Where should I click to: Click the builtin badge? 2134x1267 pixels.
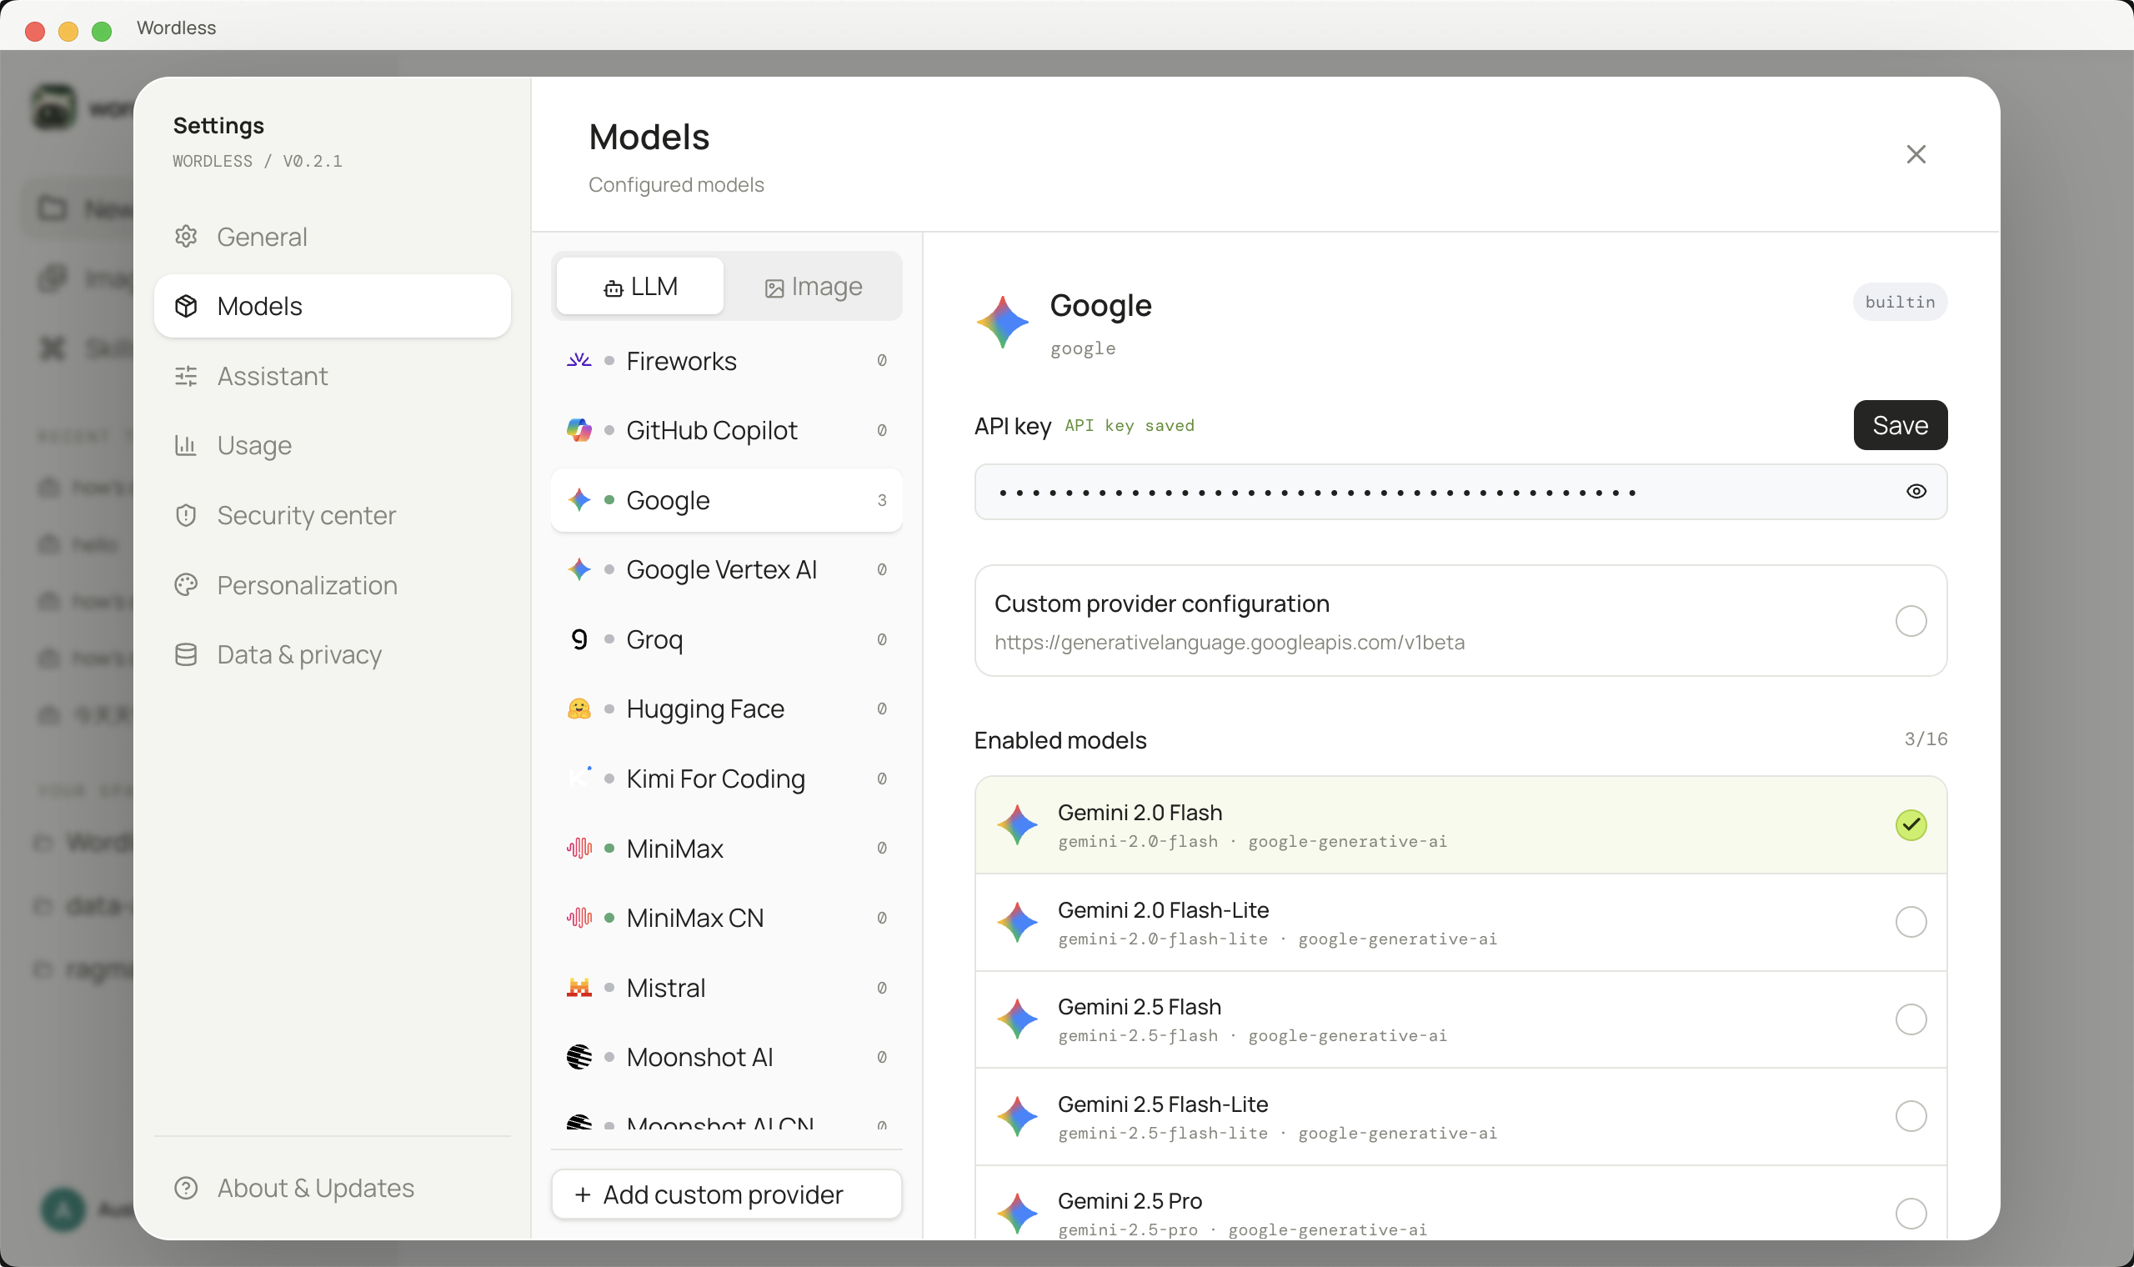(1899, 303)
